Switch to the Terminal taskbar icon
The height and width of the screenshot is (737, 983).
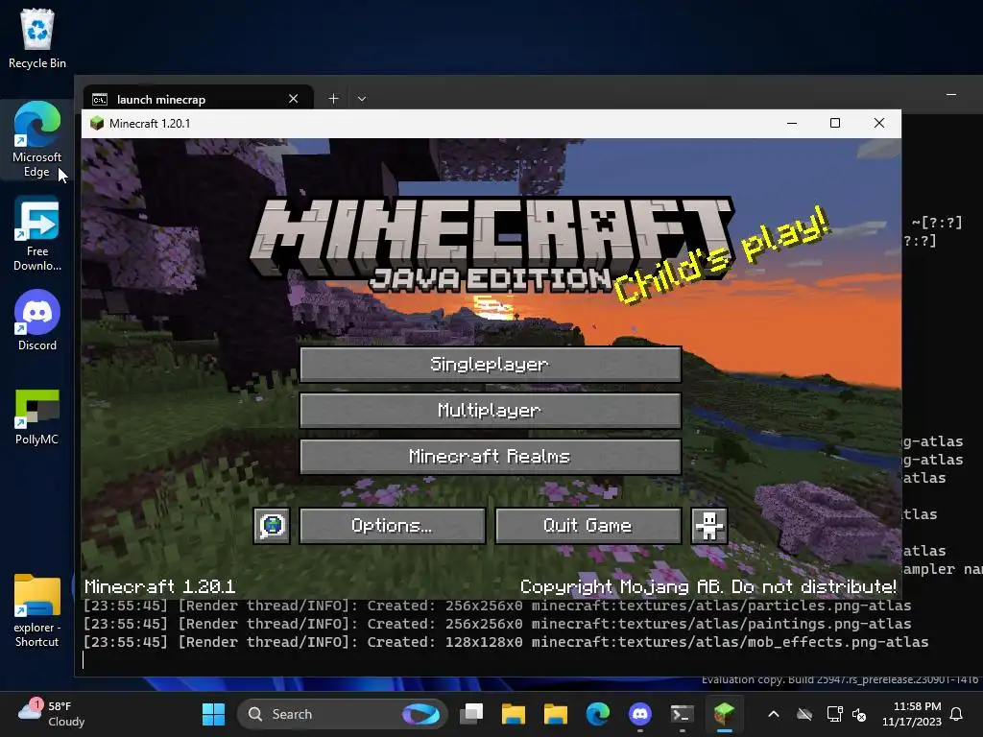683,714
